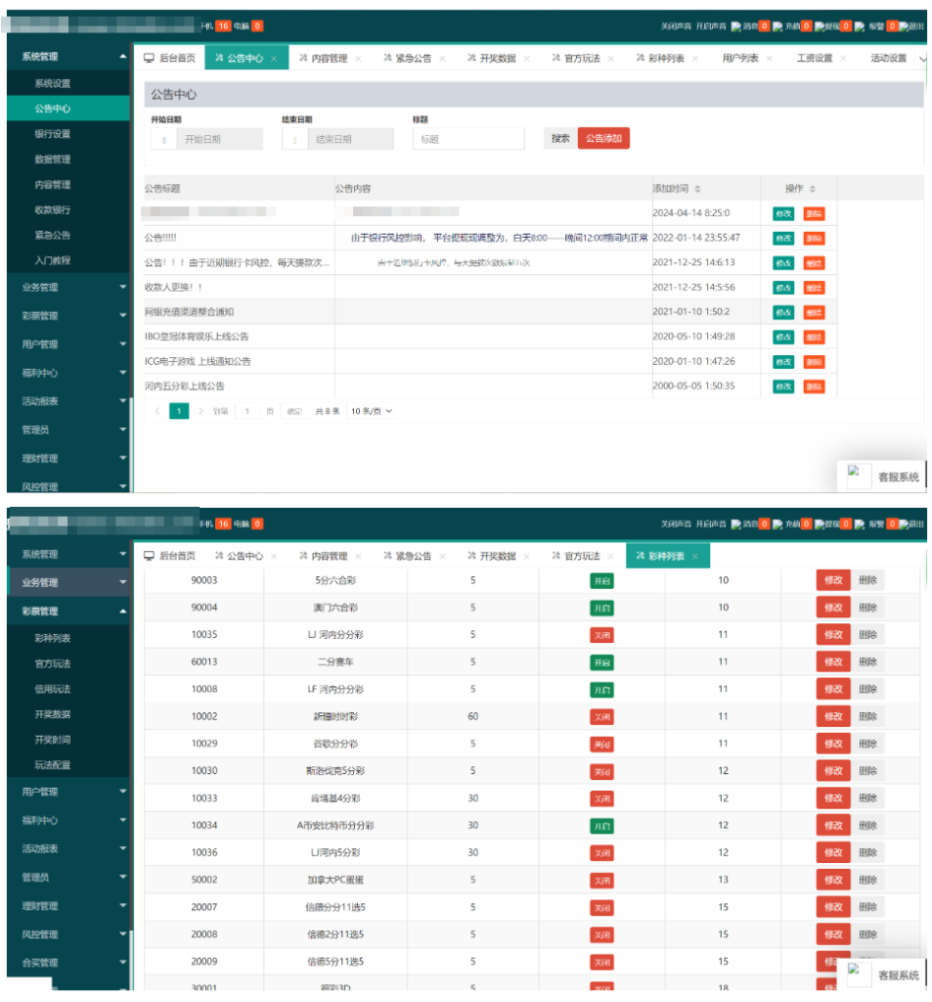Screen dimensions: 932x1002
Task: Click the lottery ID cell 60013
Action: point(204,662)
